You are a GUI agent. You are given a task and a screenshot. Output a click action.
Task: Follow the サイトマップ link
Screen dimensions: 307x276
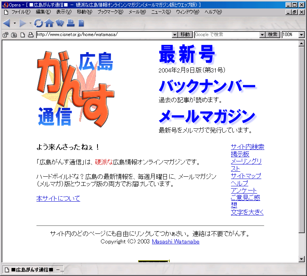coord(246,176)
